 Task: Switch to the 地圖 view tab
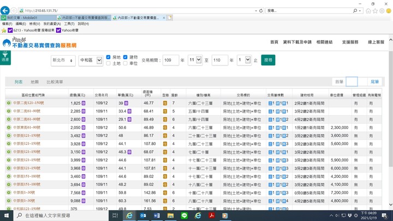pyautogui.click(x=34, y=82)
